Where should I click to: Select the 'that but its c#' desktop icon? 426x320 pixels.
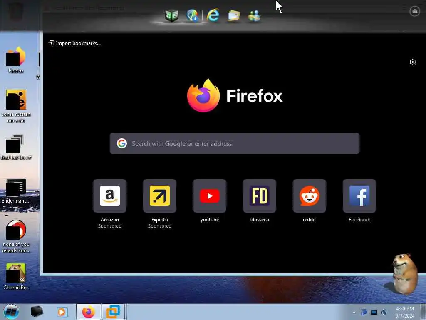[16, 147]
